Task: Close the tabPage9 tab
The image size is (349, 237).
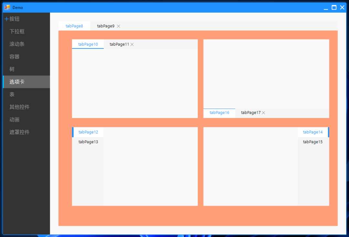Action: pos(119,26)
